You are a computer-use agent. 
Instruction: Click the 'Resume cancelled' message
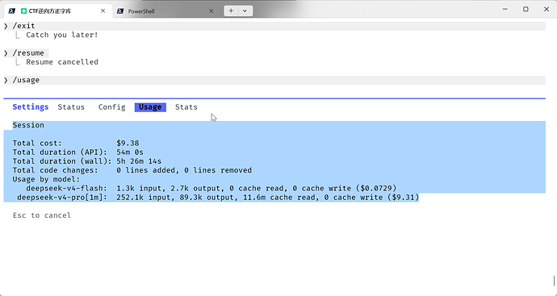[62, 62]
